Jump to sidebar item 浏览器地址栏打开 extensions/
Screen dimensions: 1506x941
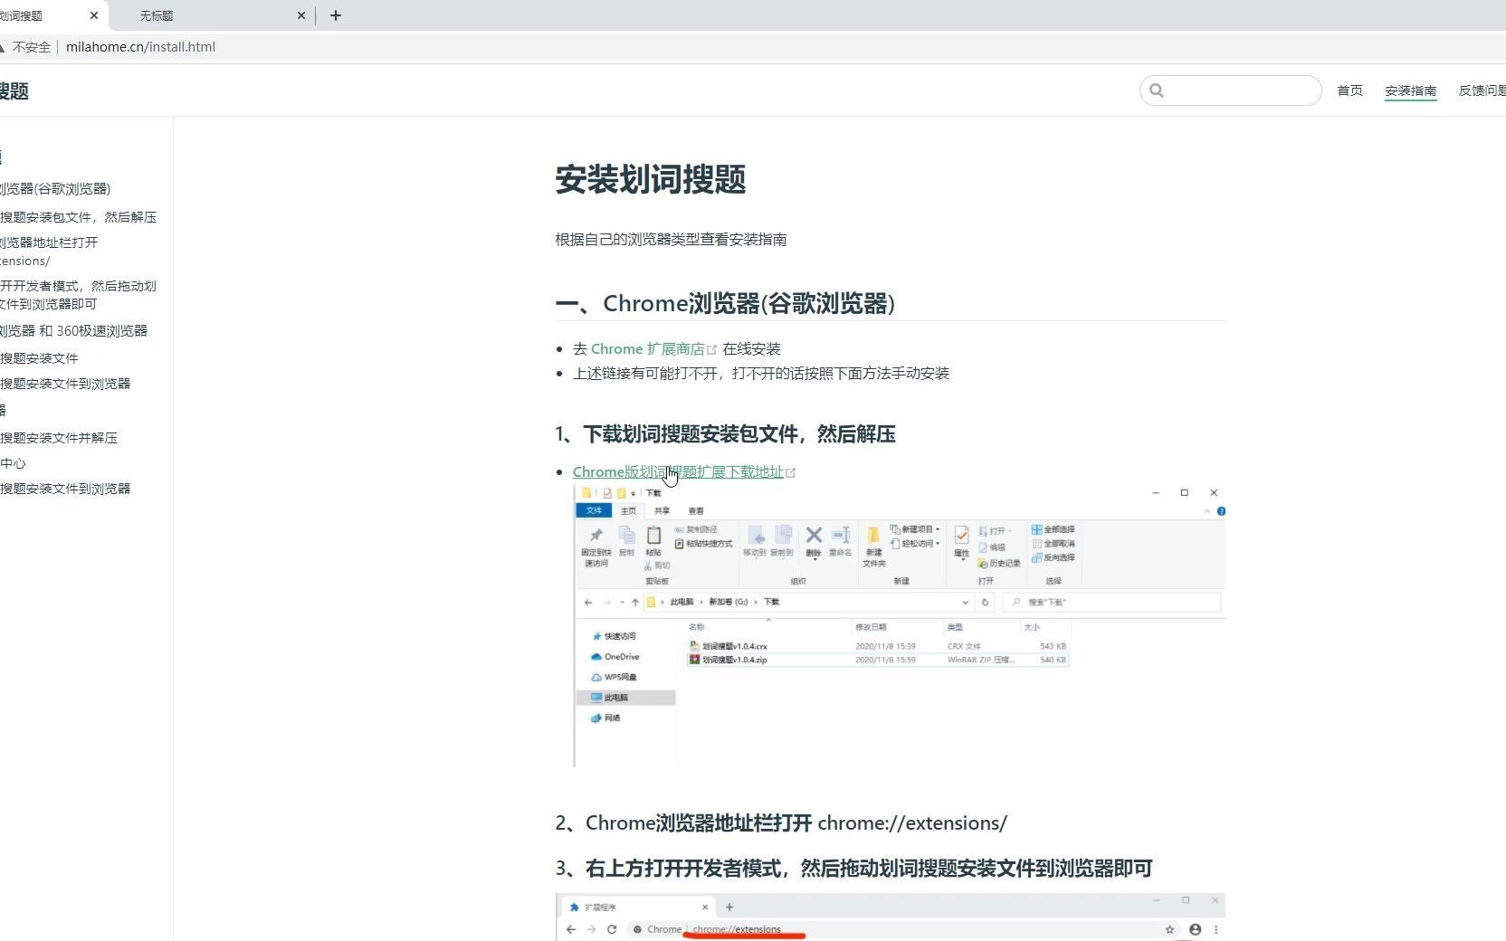point(49,252)
